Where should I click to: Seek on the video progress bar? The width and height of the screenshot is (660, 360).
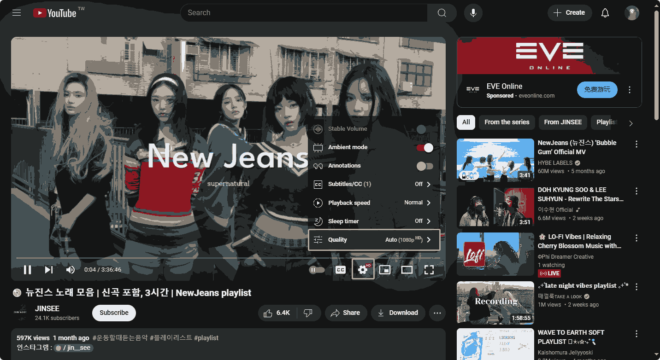click(x=228, y=258)
